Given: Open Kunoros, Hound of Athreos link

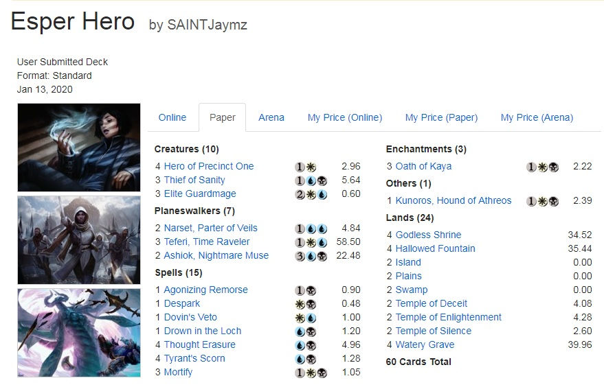Looking at the screenshot, I should pyautogui.click(x=454, y=200).
